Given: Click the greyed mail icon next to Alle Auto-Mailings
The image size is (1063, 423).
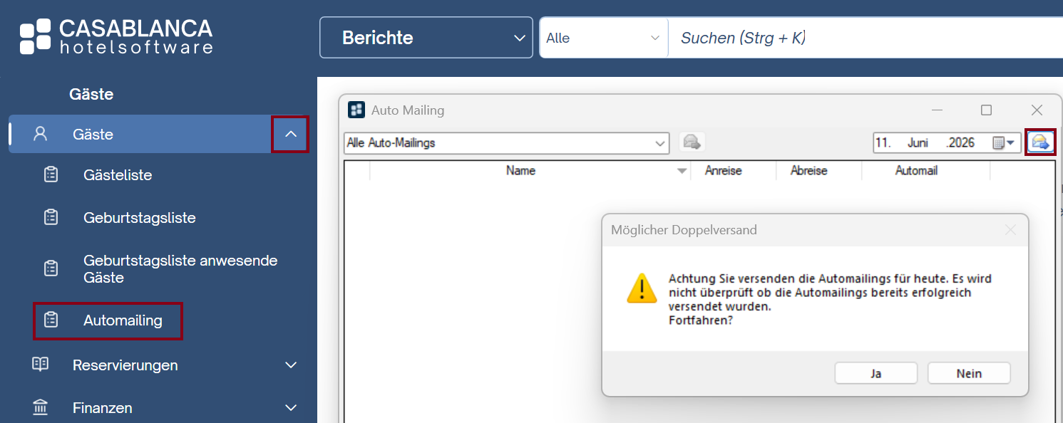Looking at the screenshot, I should pos(692,142).
